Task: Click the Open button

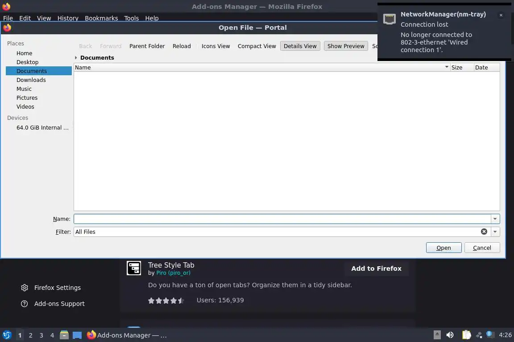Action: click(444, 248)
